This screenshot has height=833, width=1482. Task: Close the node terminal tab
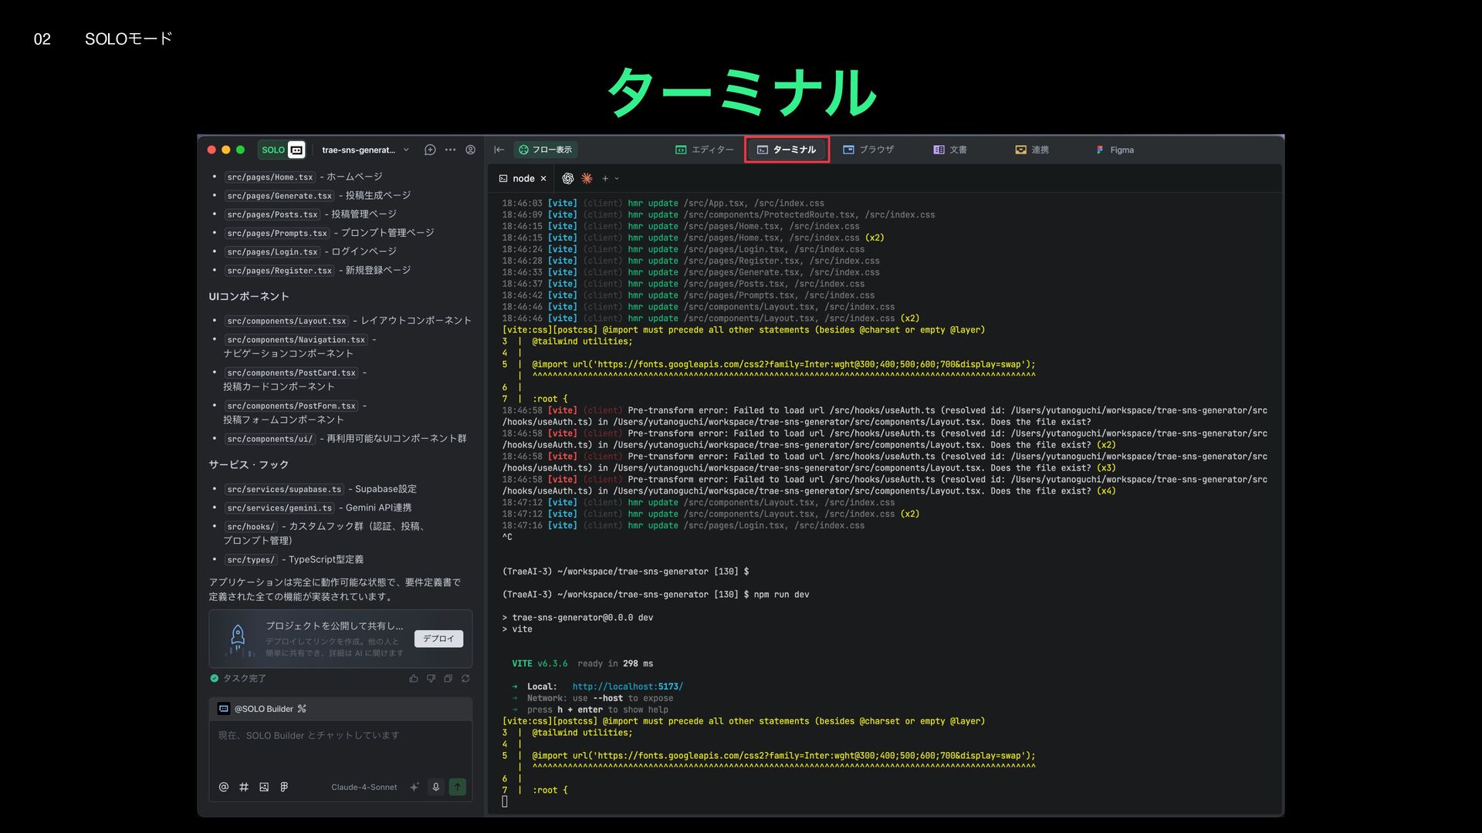pyautogui.click(x=543, y=178)
